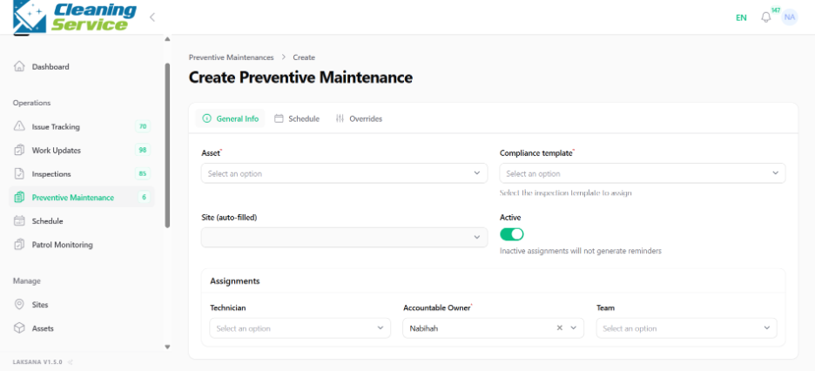This screenshot has height=371, width=815.
Task: Click the Sites location pin icon
Action: pos(19,305)
